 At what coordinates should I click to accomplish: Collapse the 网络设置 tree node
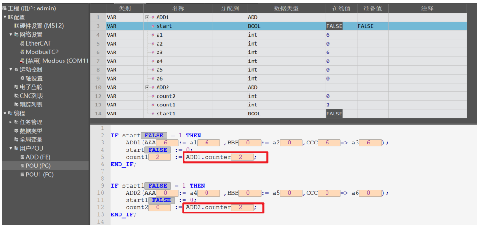click(11, 35)
